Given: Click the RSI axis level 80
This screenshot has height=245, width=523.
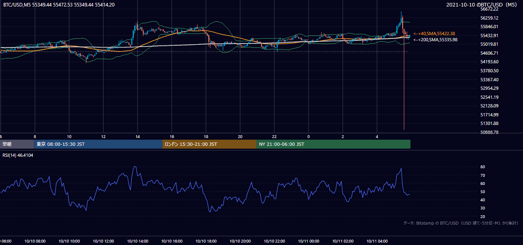Looking at the screenshot, I should tap(482, 167).
